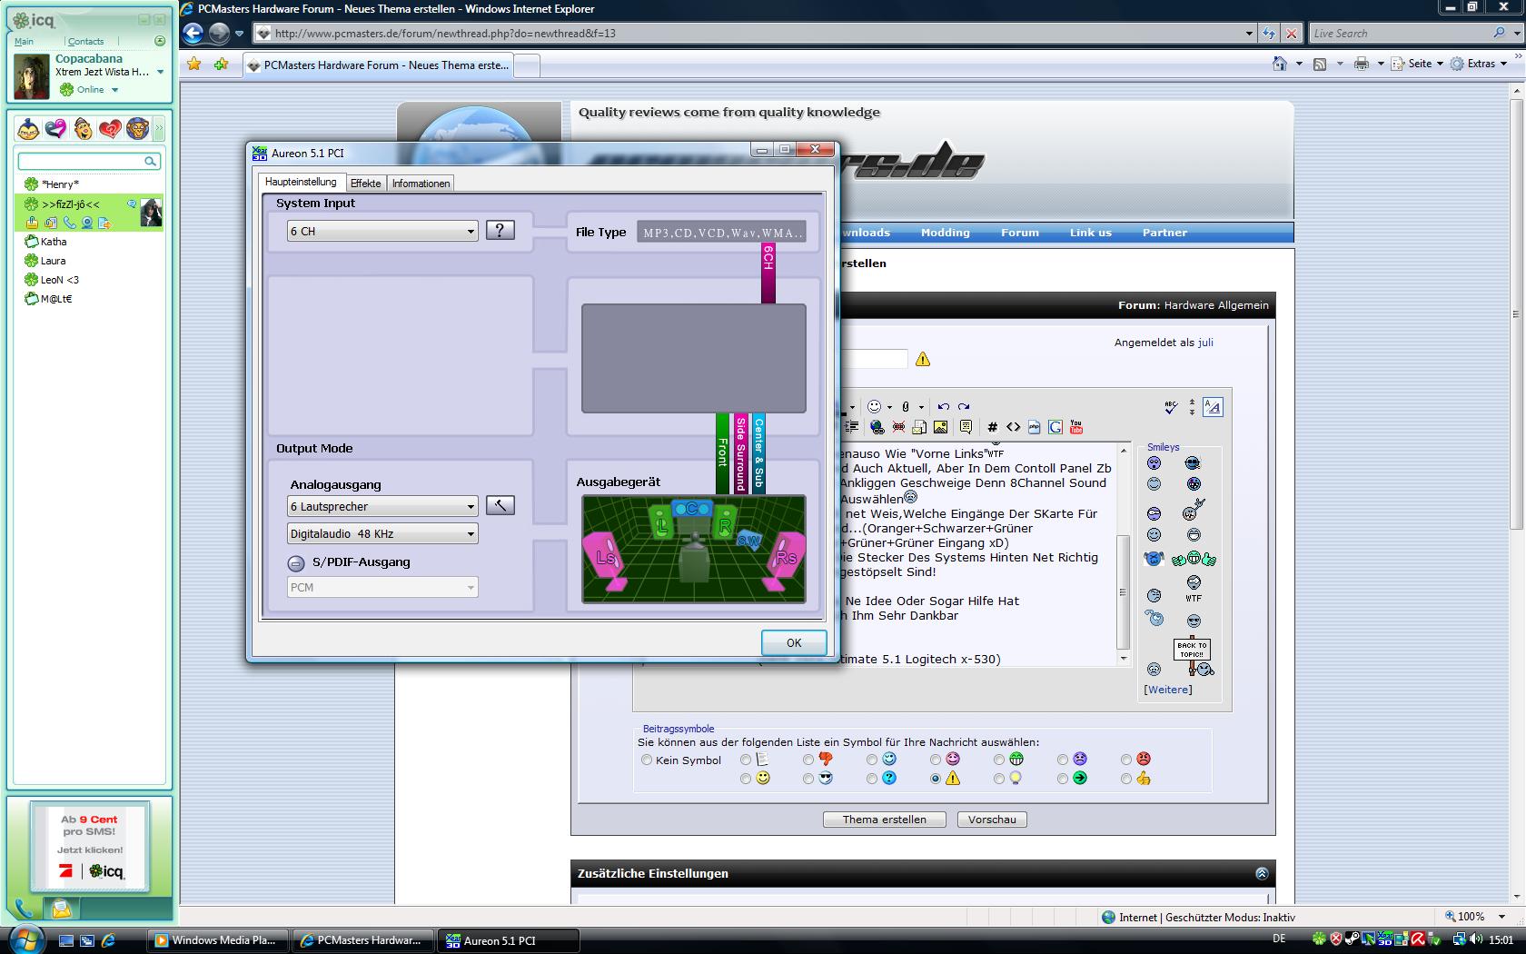Open the Forum menu in site navigation
Image resolution: width=1526 pixels, height=954 pixels.
tap(1020, 233)
